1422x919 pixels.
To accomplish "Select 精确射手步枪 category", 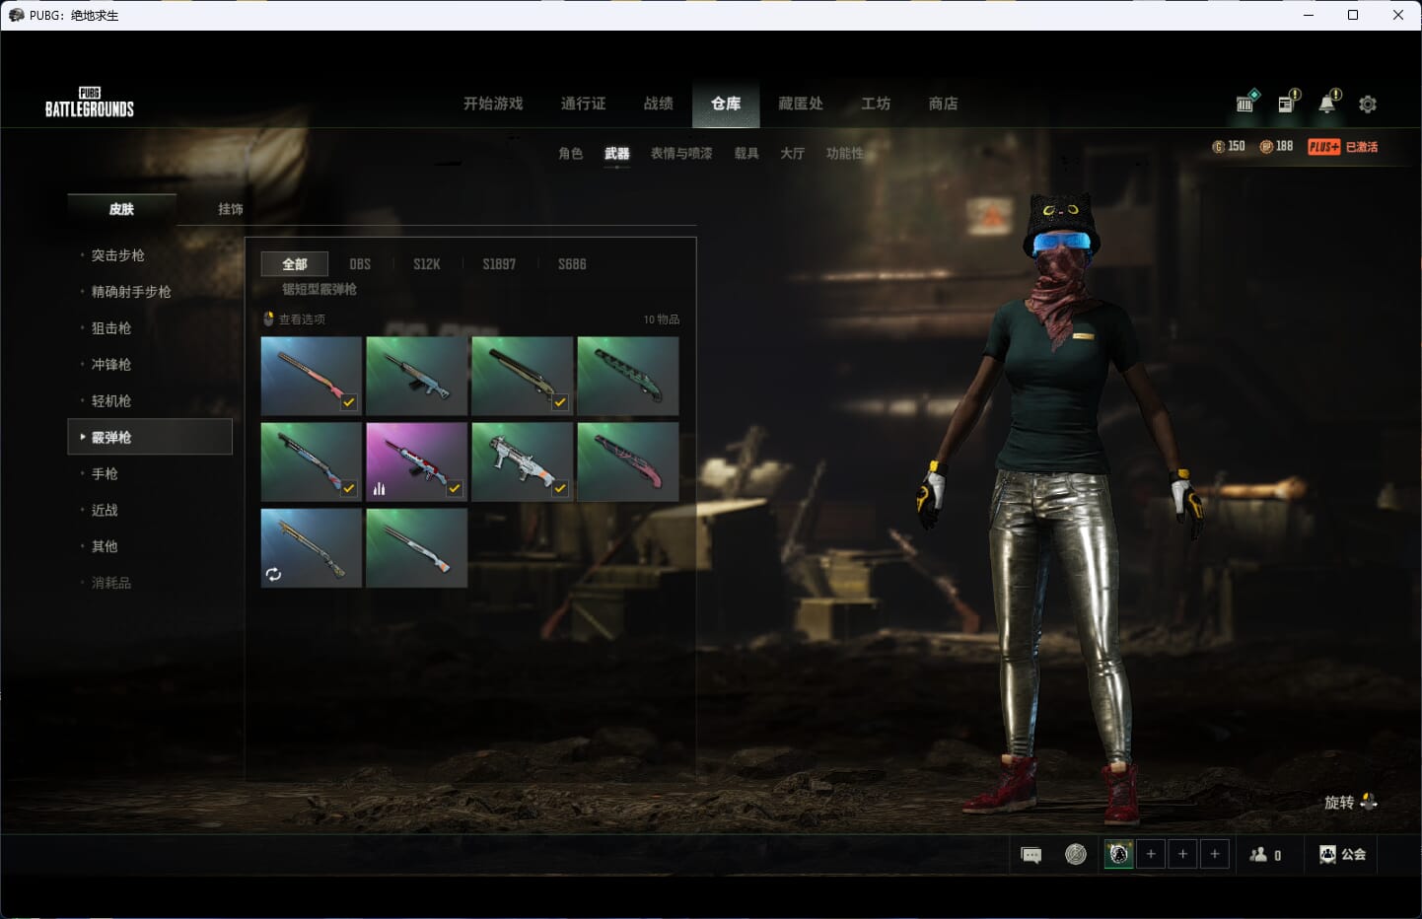I will coord(131,292).
